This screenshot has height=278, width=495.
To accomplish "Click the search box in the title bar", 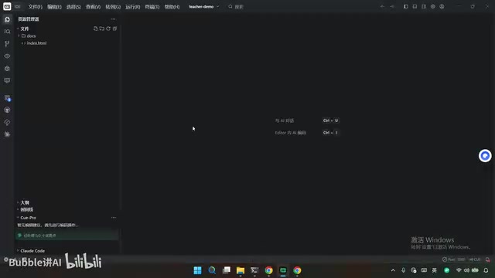I will 236,7.
